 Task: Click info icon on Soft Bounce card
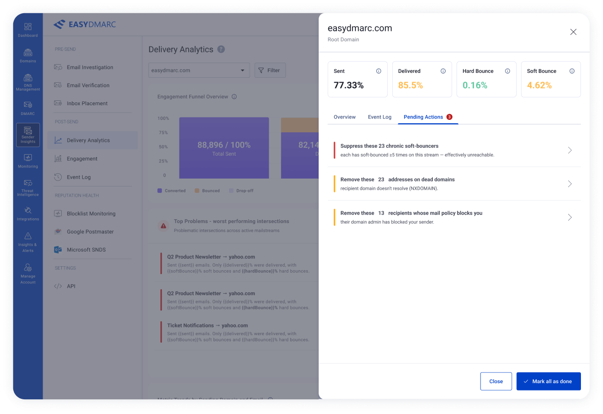572,71
